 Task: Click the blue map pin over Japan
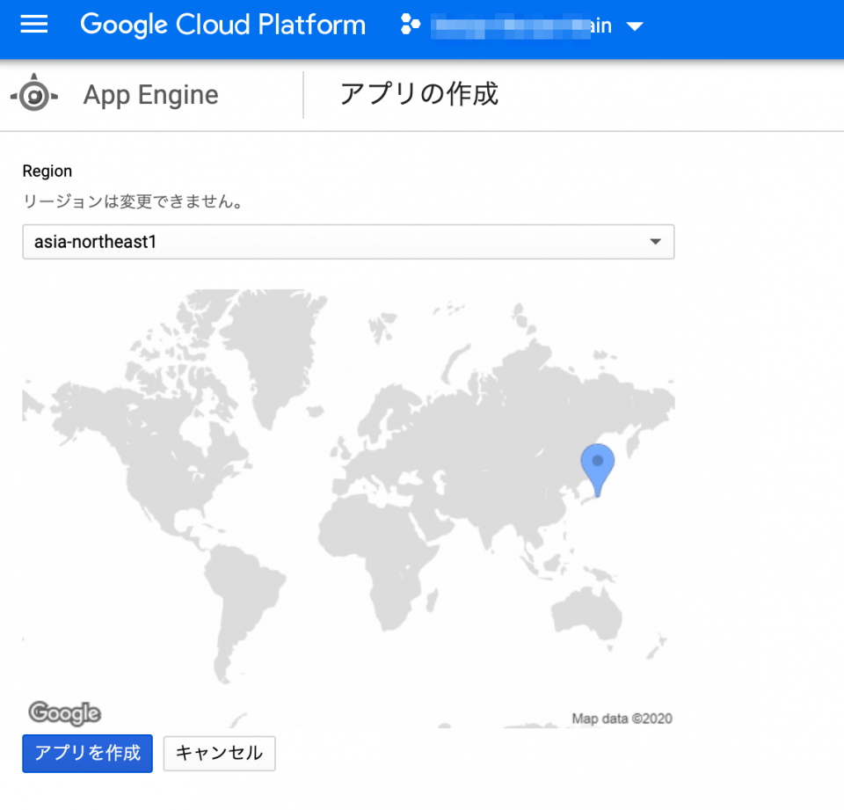pos(598,469)
